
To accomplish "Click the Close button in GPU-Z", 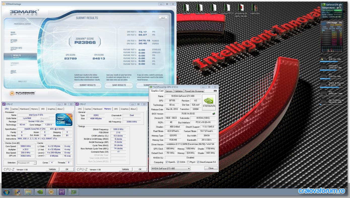I will [x=211, y=168].
